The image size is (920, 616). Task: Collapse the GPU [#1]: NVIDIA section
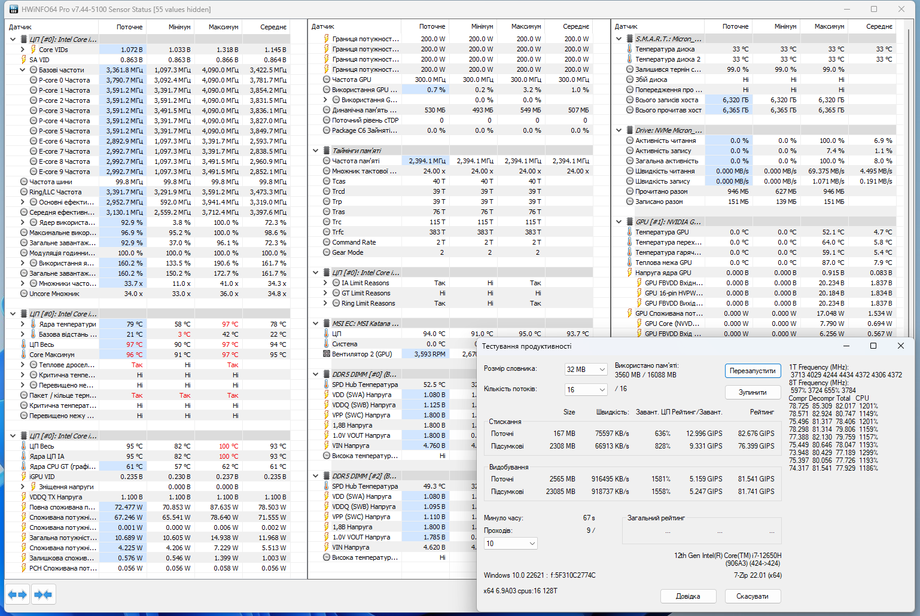click(x=619, y=222)
